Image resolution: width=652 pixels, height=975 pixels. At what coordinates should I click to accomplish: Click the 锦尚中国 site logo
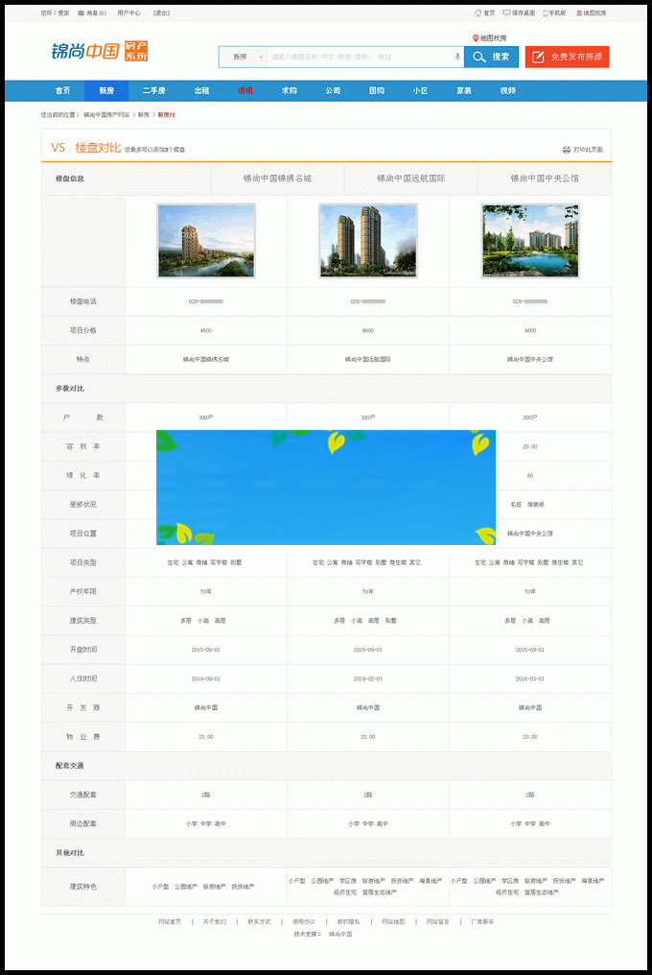click(x=100, y=51)
